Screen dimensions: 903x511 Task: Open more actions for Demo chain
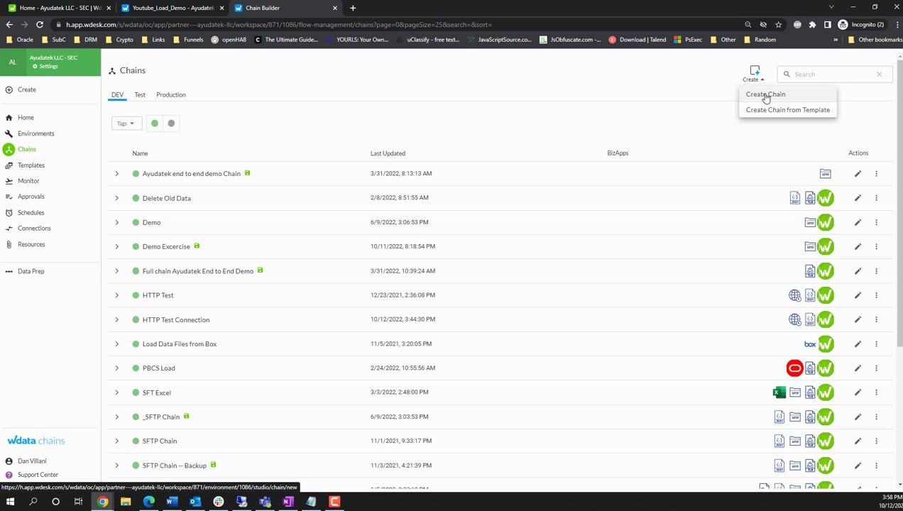876,222
